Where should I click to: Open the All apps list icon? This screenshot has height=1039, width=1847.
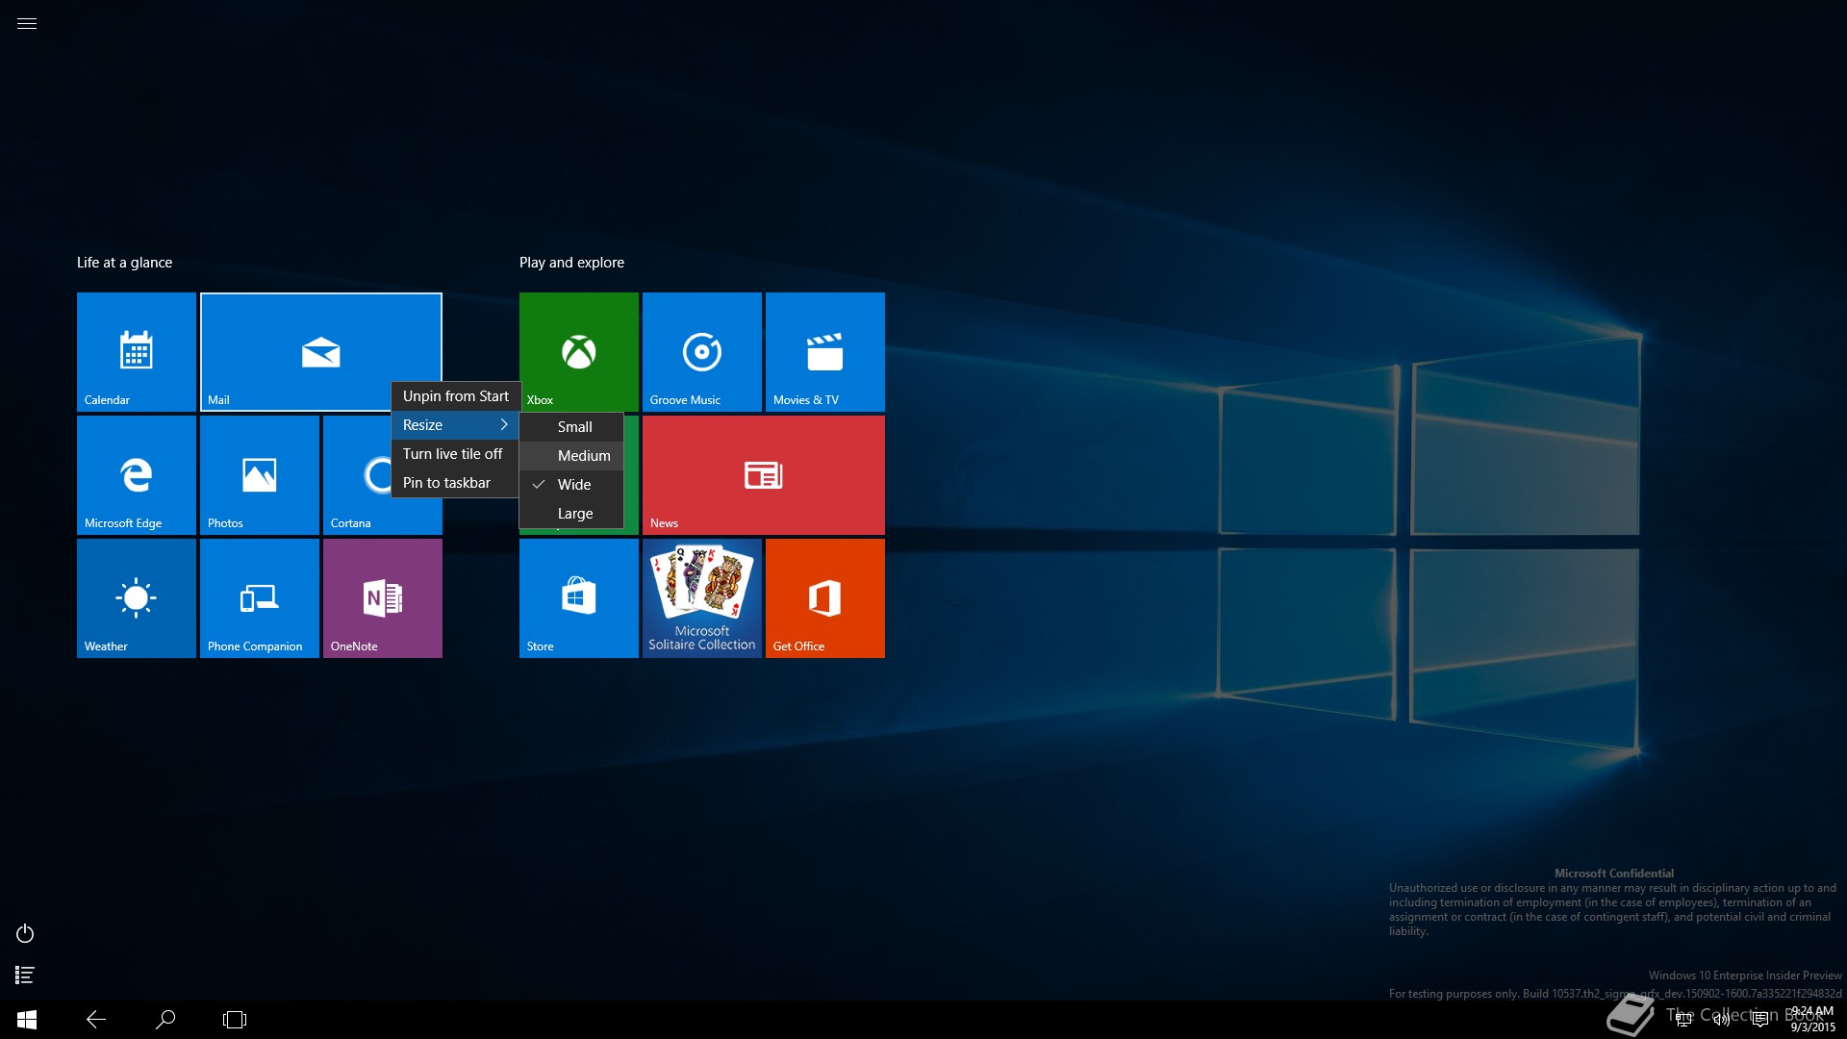(x=25, y=976)
